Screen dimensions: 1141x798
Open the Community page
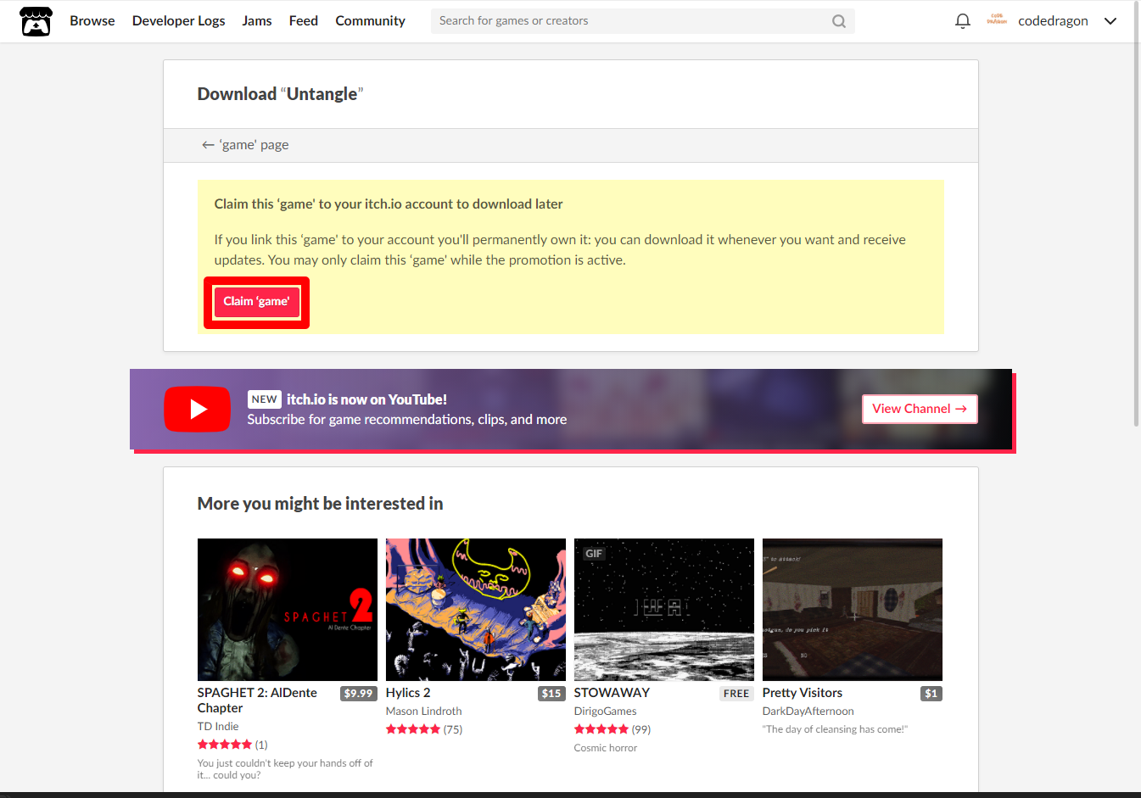click(371, 21)
